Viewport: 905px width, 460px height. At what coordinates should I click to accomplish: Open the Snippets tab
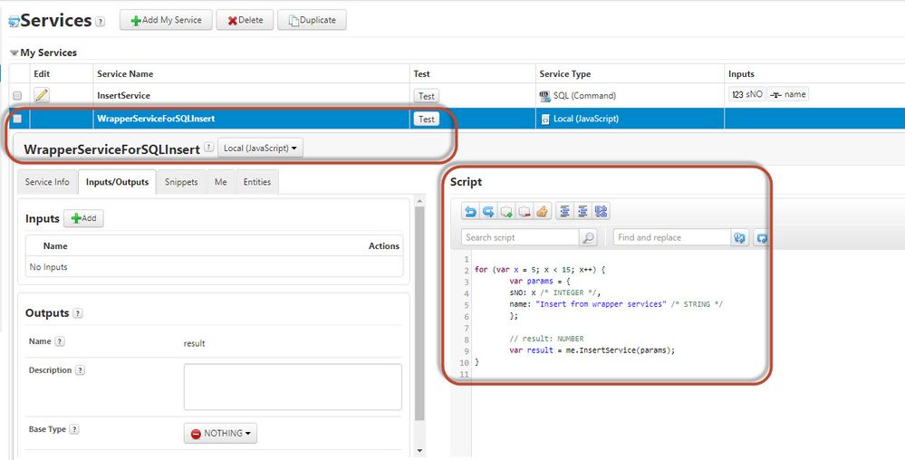click(x=181, y=182)
